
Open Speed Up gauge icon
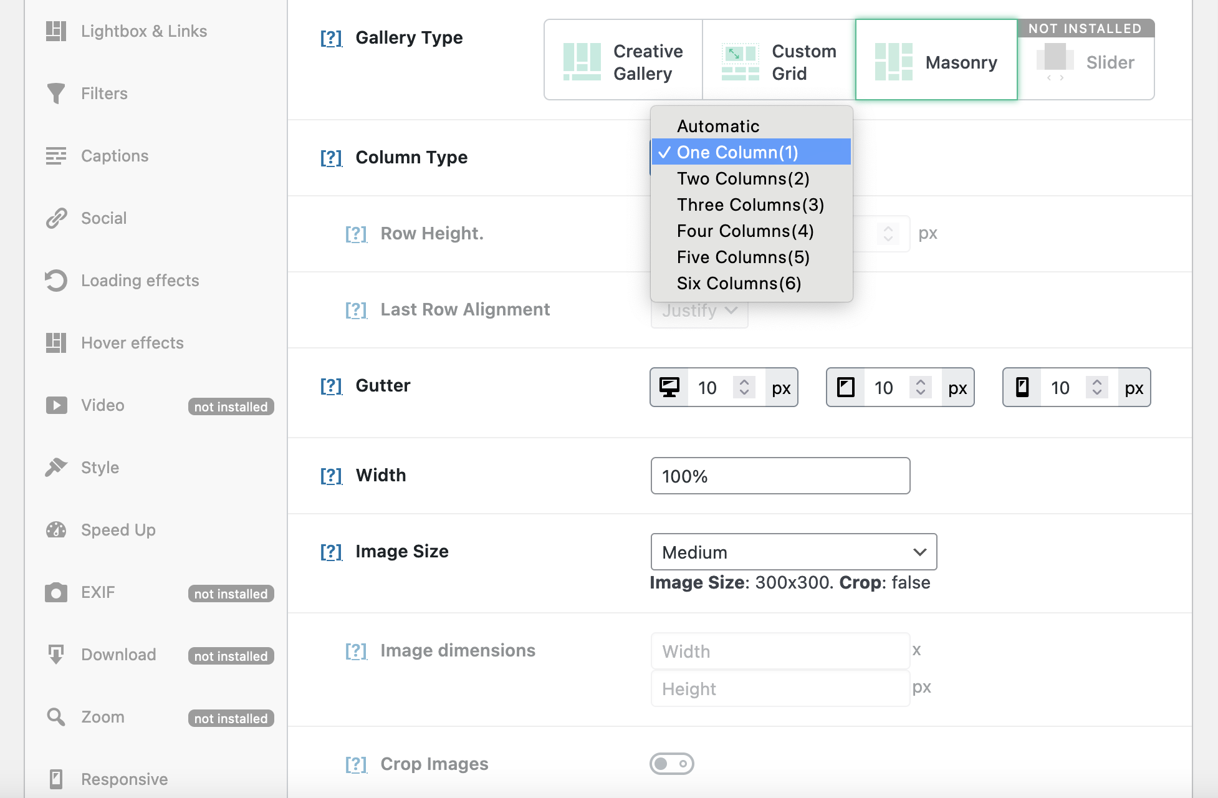55,530
